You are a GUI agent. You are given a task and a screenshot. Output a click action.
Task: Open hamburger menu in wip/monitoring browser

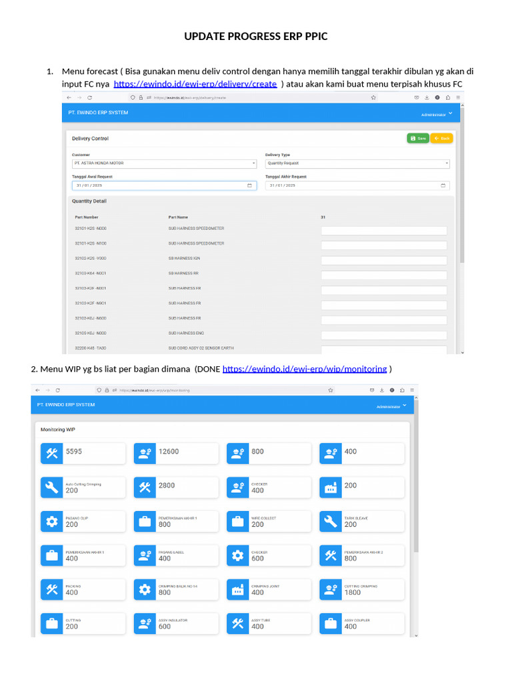(x=412, y=390)
